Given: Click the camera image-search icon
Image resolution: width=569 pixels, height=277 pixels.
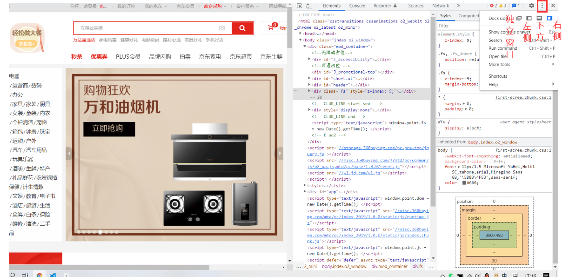Looking at the screenshot, I should [x=222, y=28].
